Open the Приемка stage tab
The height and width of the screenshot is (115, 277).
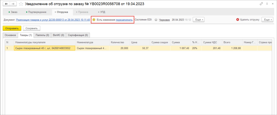pyautogui.click(x=82, y=12)
